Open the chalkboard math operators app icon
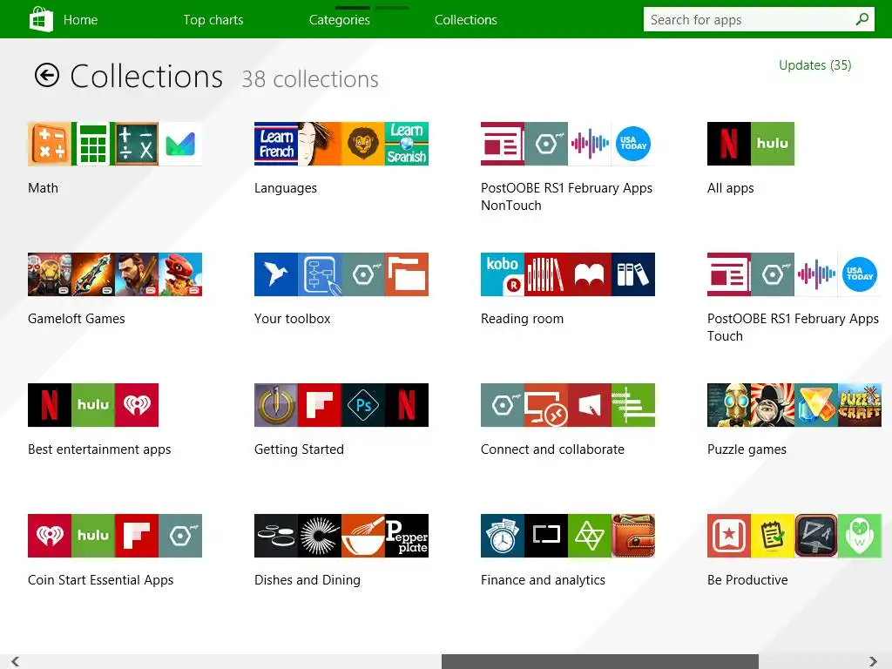 pyautogui.click(x=137, y=144)
